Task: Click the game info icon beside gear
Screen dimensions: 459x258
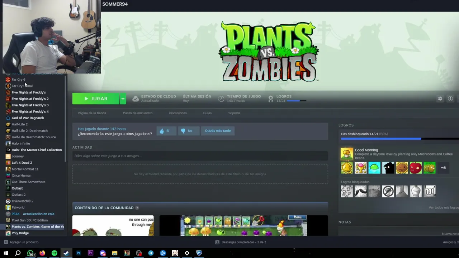Action: [x=450, y=99]
